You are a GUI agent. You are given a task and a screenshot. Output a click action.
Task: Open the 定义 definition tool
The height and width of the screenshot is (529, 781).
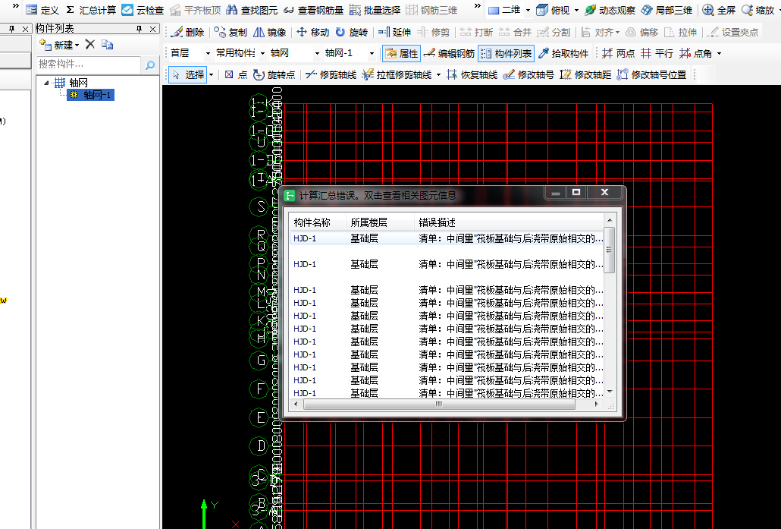point(42,10)
